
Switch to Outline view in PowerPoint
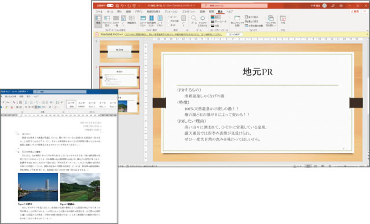pyautogui.click(x=107, y=21)
